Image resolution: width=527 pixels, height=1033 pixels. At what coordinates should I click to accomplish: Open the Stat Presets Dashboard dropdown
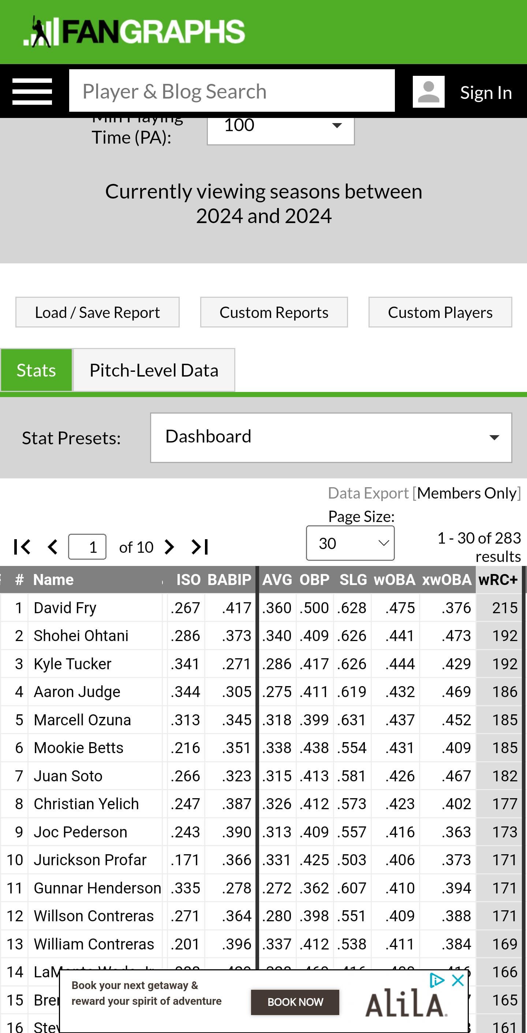coord(331,437)
